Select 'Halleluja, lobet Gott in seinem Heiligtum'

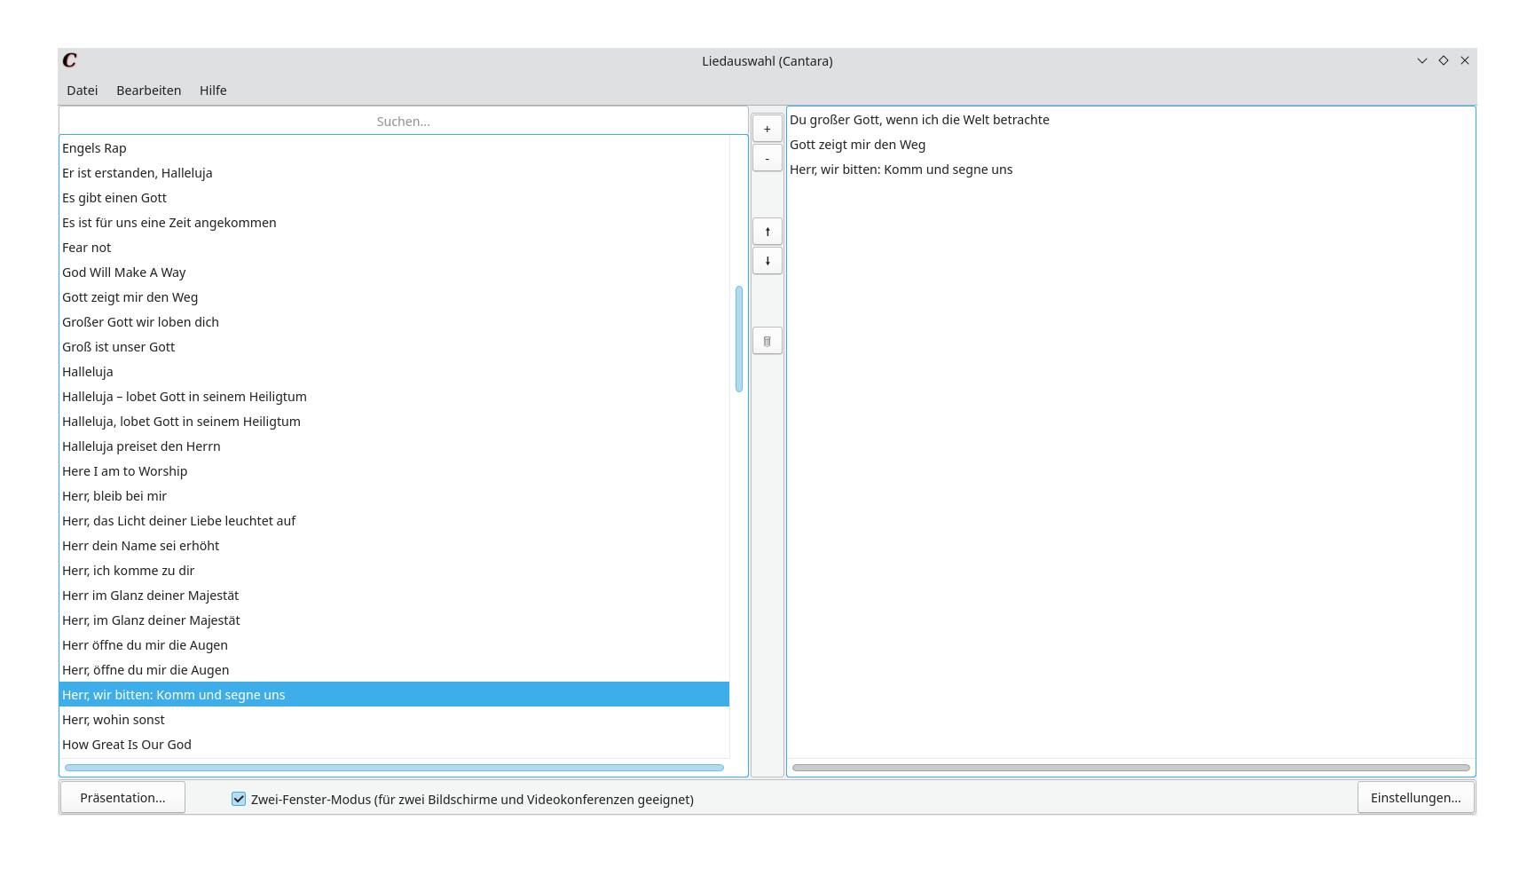pos(394,422)
